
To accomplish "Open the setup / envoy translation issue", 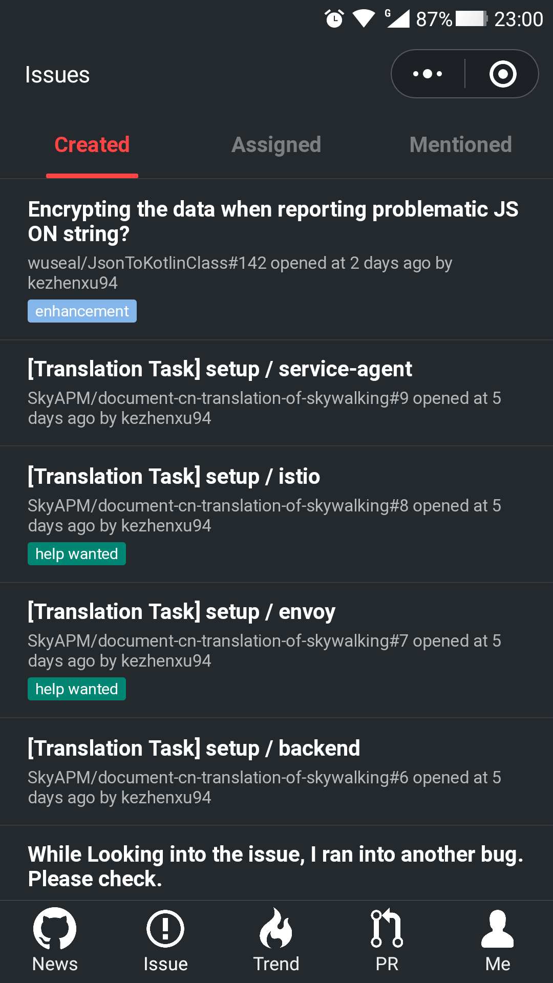I will click(182, 612).
